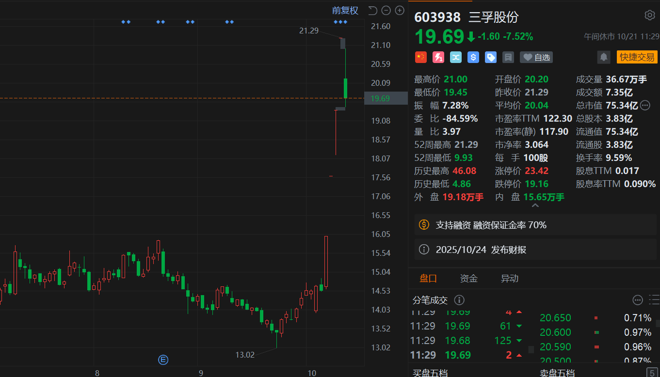Click the pink lightning Level-1 quote icon
The width and height of the screenshot is (660, 377).
tap(438, 57)
